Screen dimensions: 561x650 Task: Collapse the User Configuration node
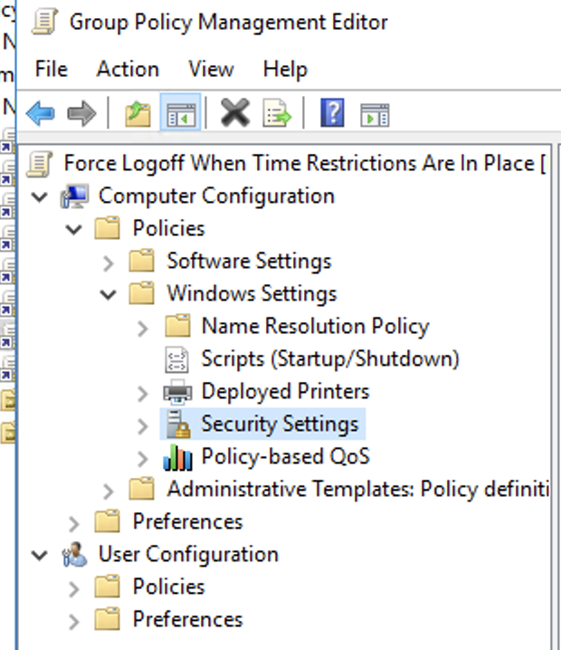pyautogui.click(x=40, y=555)
